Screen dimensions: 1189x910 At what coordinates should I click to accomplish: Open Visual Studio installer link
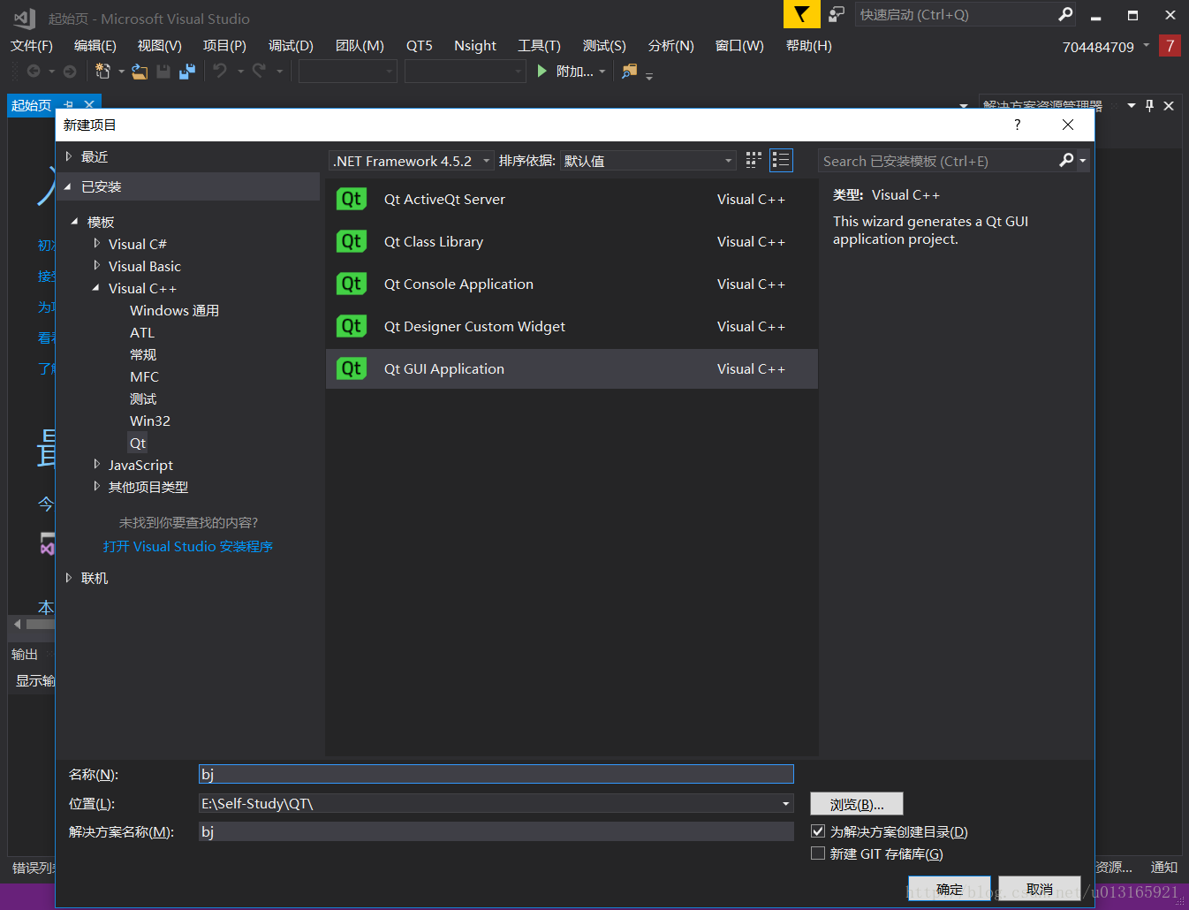coord(188,546)
